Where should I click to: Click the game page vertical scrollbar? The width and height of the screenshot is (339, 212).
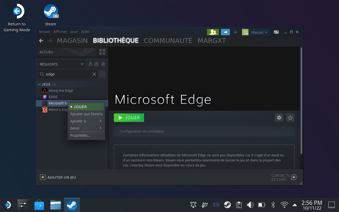tap(301, 100)
